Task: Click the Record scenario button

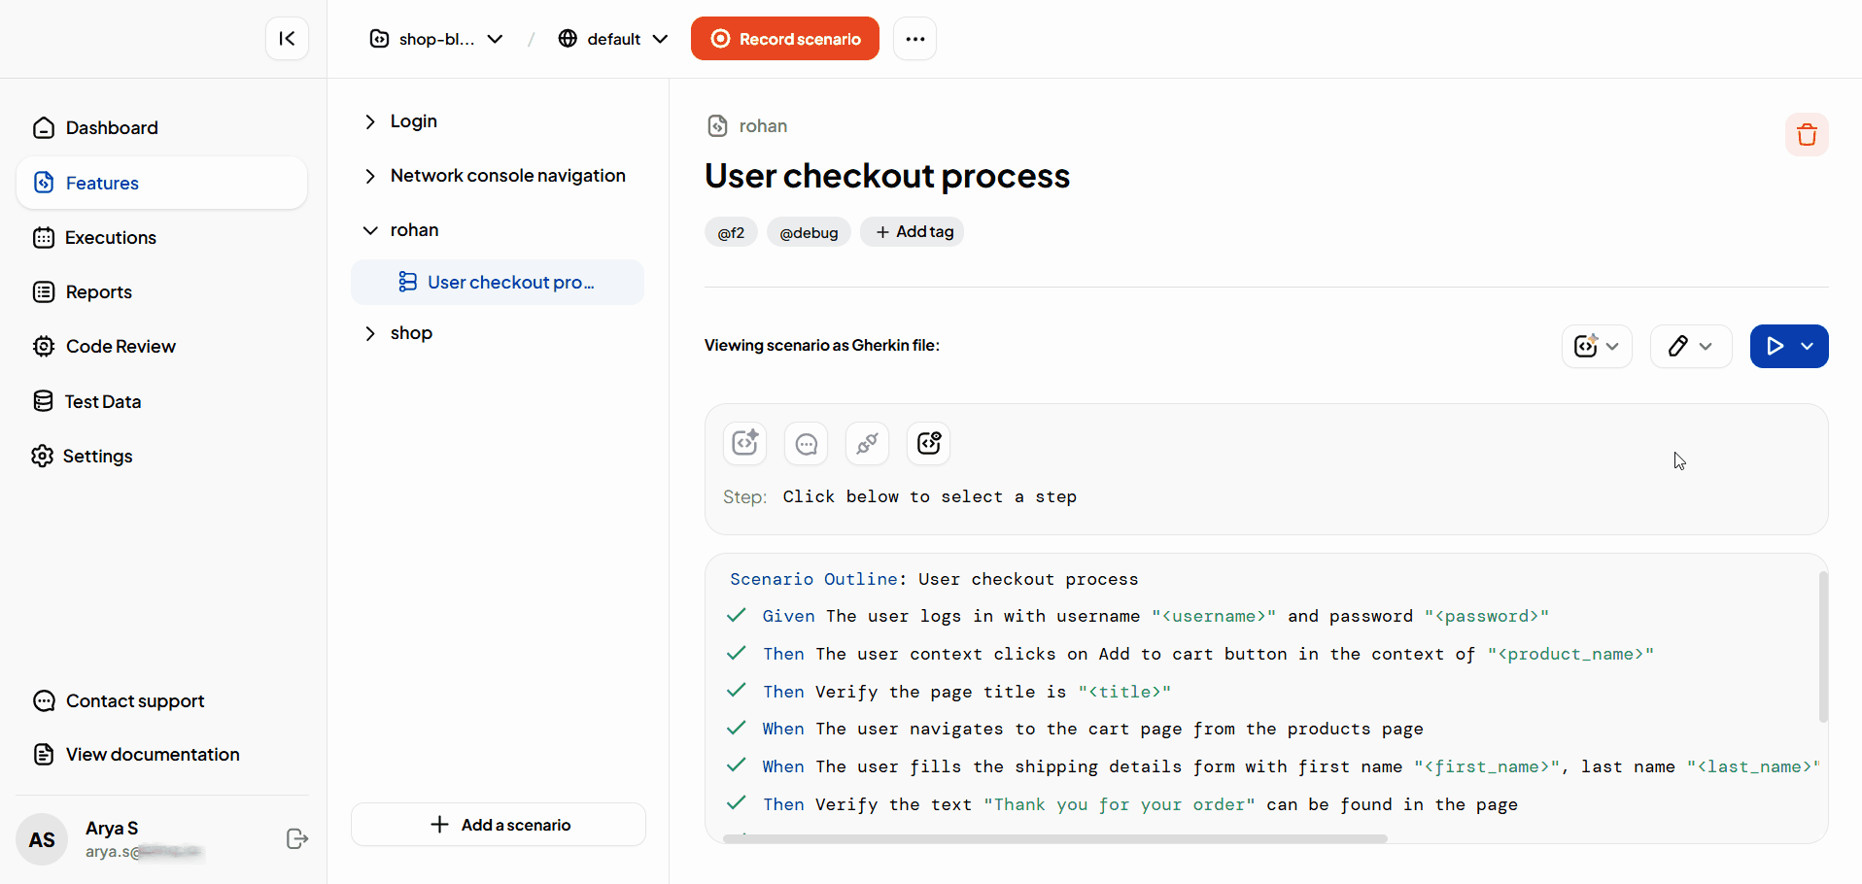Action: 784,38
